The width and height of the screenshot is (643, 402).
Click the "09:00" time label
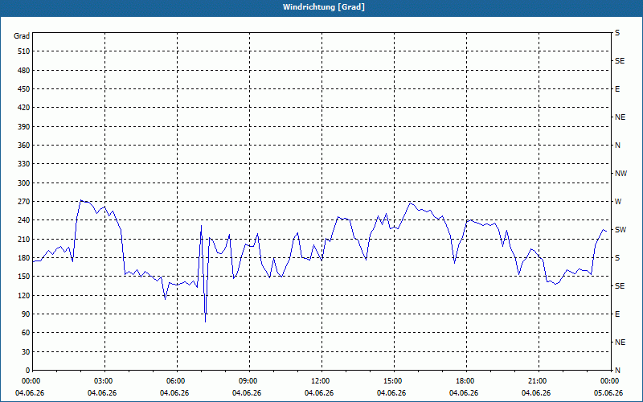(248, 380)
